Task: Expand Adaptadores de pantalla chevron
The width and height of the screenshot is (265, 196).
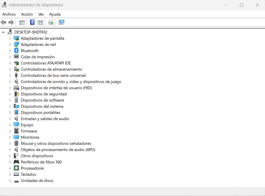Action: tap(10, 38)
